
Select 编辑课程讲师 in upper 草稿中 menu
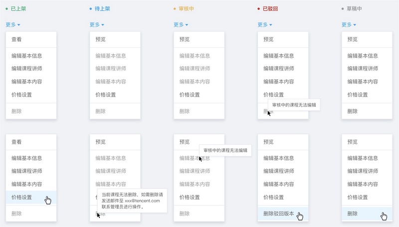[363, 69]
